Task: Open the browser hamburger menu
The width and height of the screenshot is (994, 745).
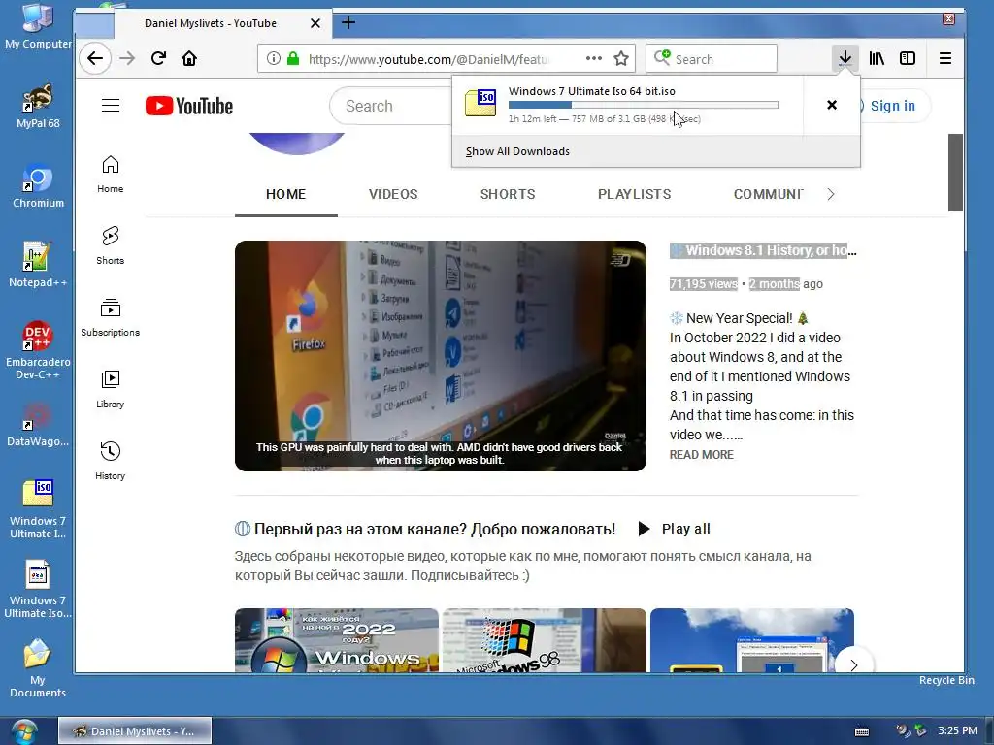Action: [x=945, y=59]
